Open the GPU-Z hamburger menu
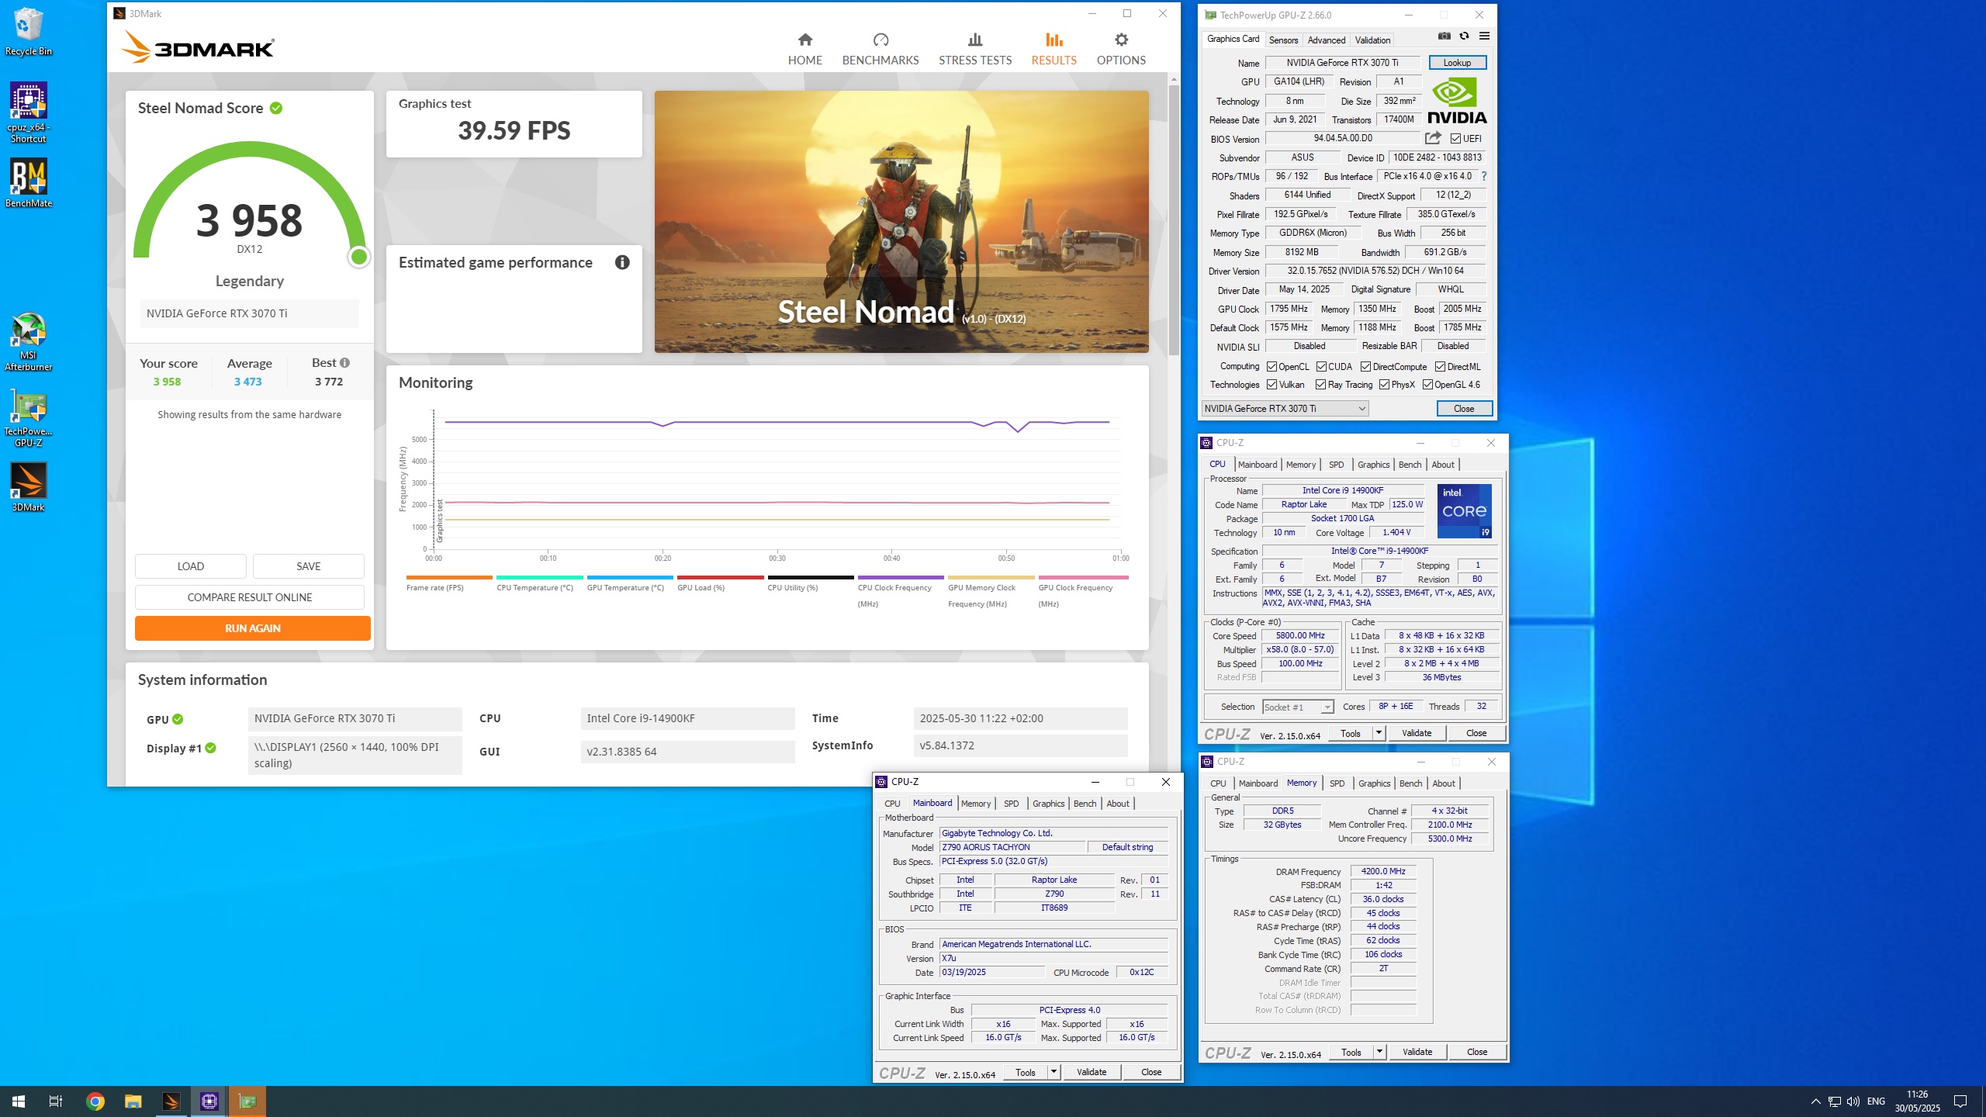Screen dimensions: 1986x1117 point(1484,36)
